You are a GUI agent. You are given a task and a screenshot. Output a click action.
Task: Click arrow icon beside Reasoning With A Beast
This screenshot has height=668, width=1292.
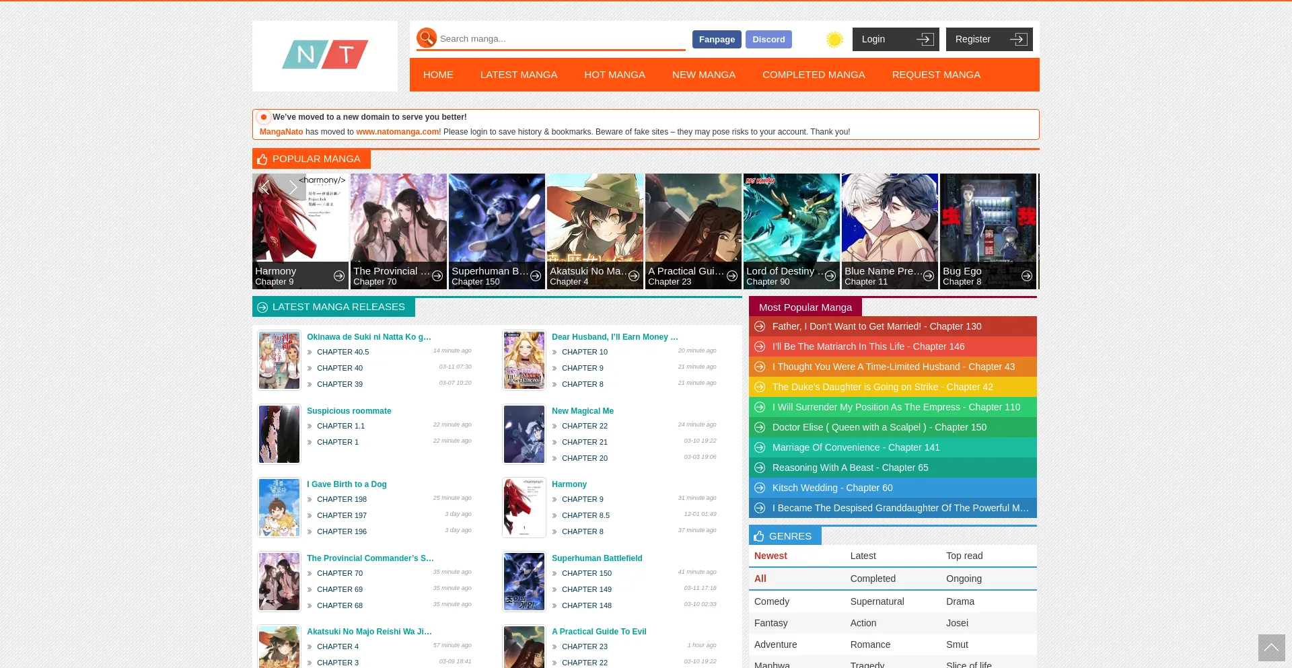760,468
